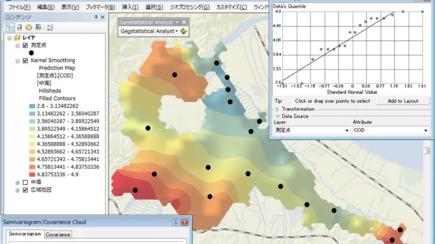This screenshot has height=244, width=435.
Task: Open the Attribute dropdown showing COD
Action: pyautogui.click(x=425, y=130)
